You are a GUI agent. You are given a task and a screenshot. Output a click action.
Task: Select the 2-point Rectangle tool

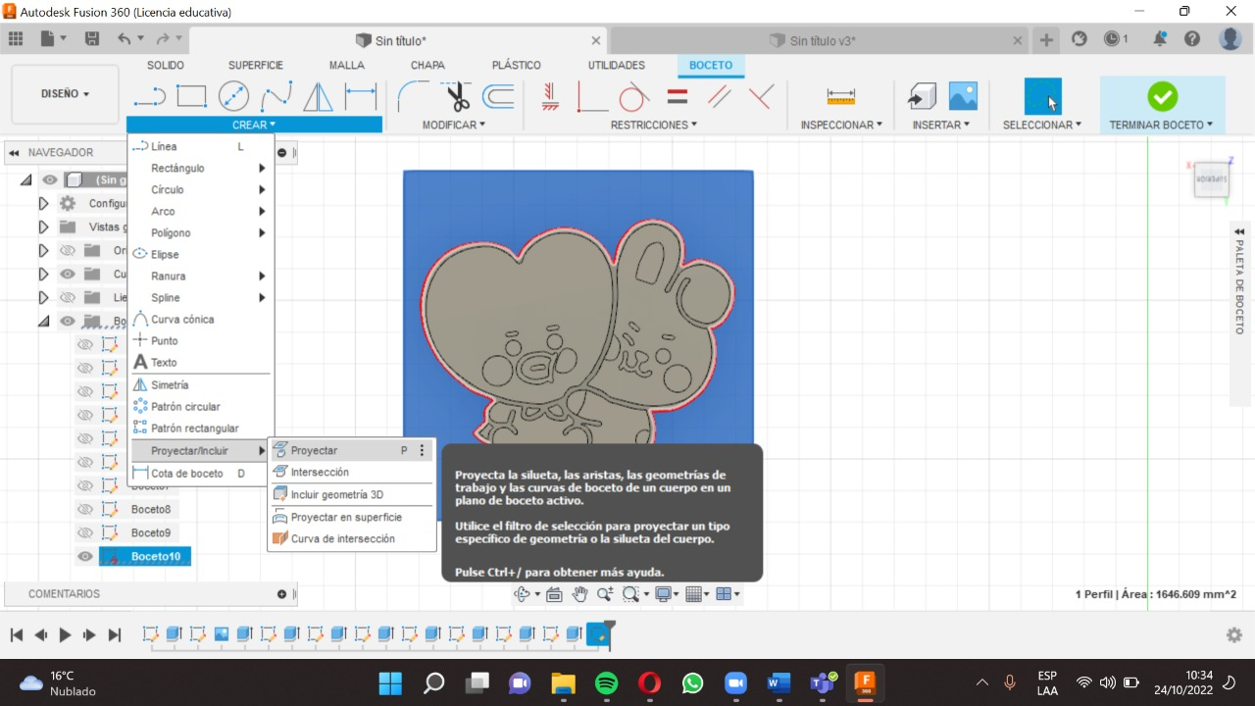coord(191,95)
